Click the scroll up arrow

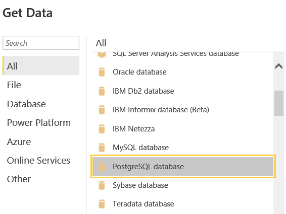[279, 66]
